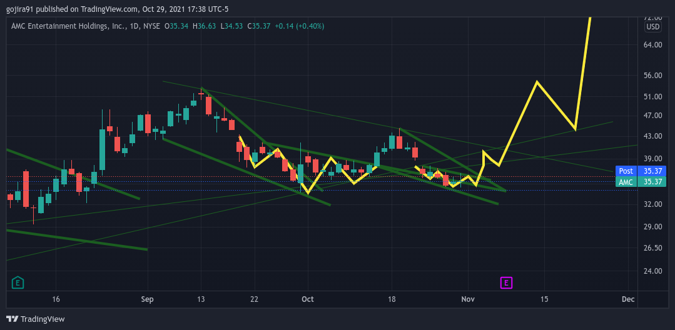675x330 pixels.
Task: Click the 39.00 price axis label
Action: pyautogui.click(x=652, y=159)
